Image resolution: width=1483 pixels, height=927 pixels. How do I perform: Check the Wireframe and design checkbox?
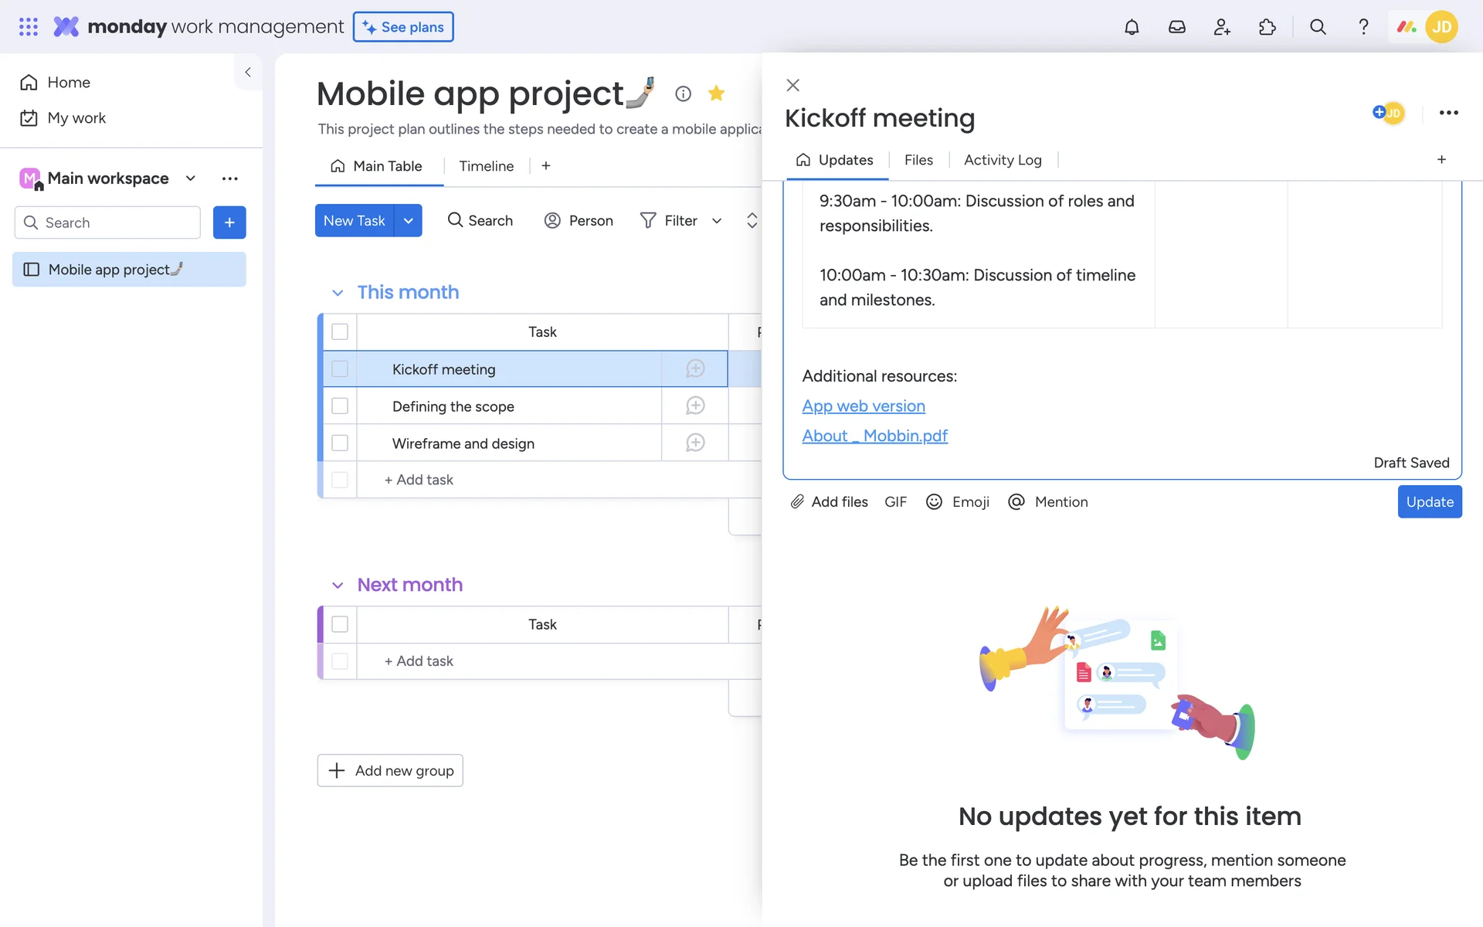[x=340, y=443]
